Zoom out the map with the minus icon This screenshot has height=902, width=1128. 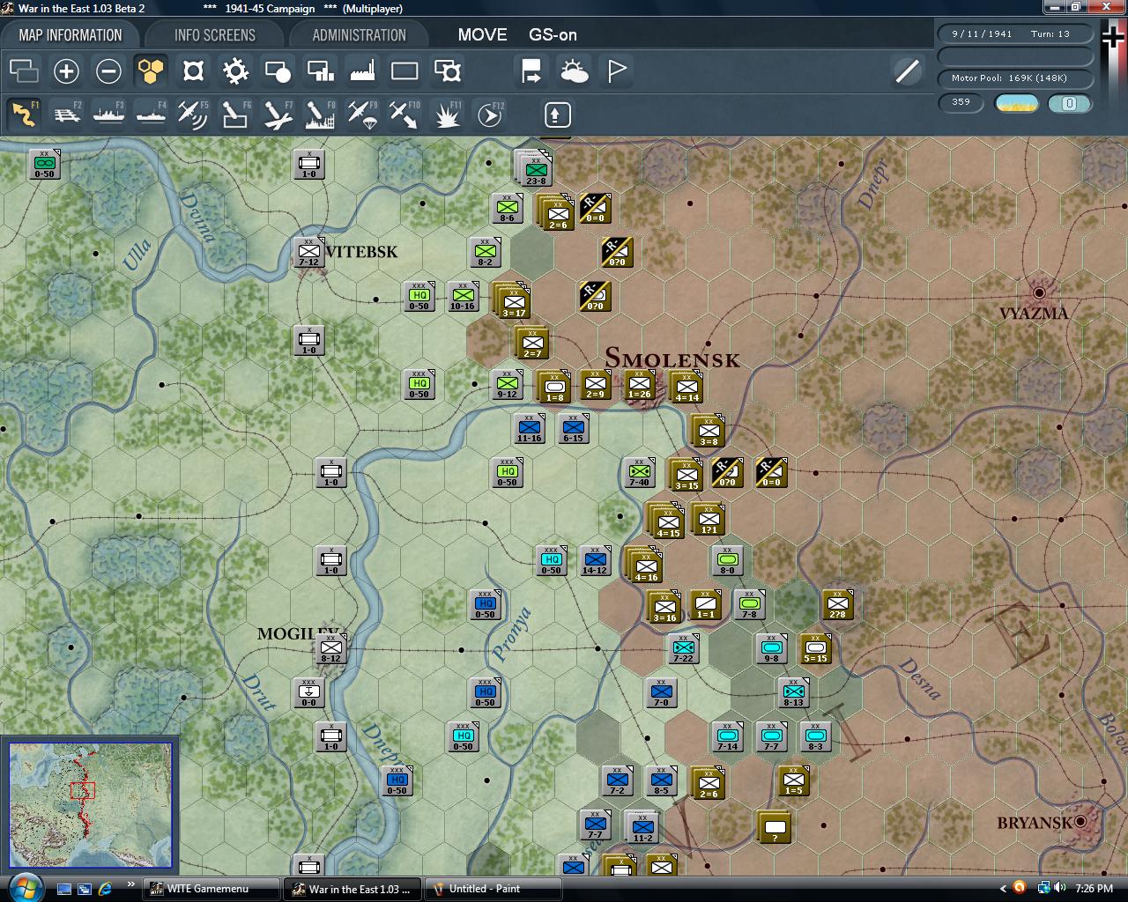point(108,70)
